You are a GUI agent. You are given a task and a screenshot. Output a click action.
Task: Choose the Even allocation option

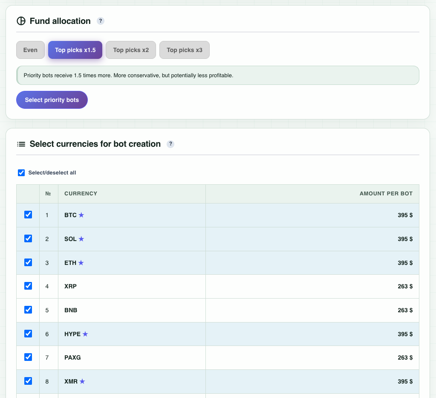pos(30,50)
